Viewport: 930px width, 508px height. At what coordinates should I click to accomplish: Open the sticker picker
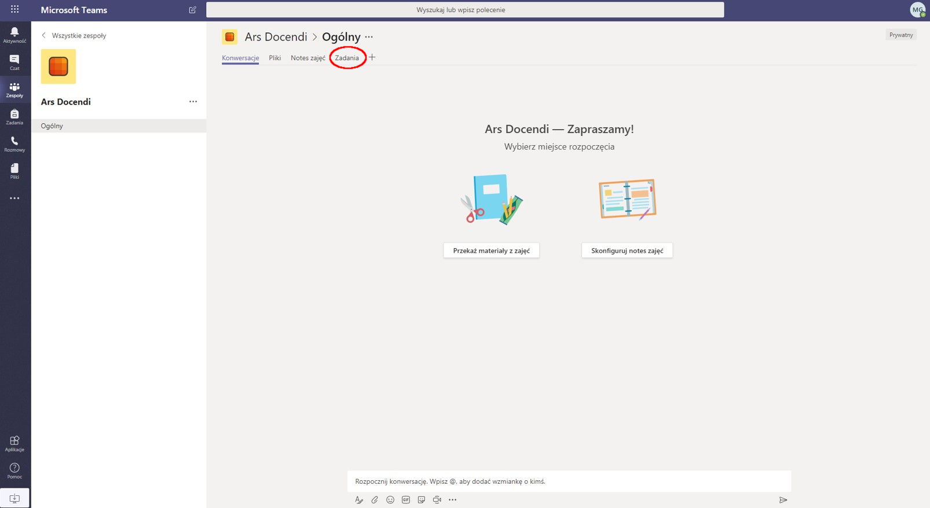pos(422,500)
